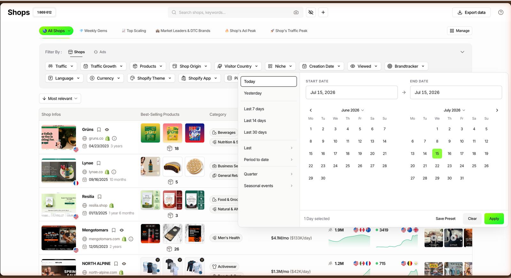
Task: Click the camera image search icon
Action: tap(296, 12)
